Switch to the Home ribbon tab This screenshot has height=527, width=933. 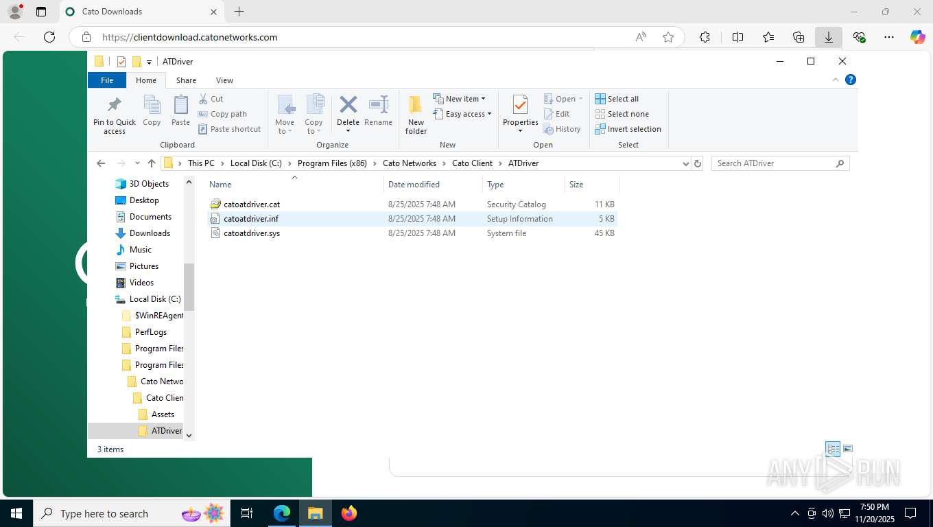(146, 80)
